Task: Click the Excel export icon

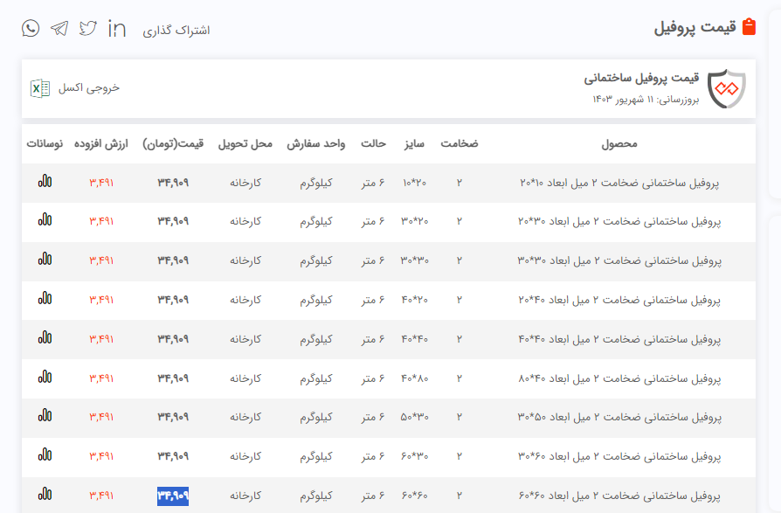Action: 40,87
